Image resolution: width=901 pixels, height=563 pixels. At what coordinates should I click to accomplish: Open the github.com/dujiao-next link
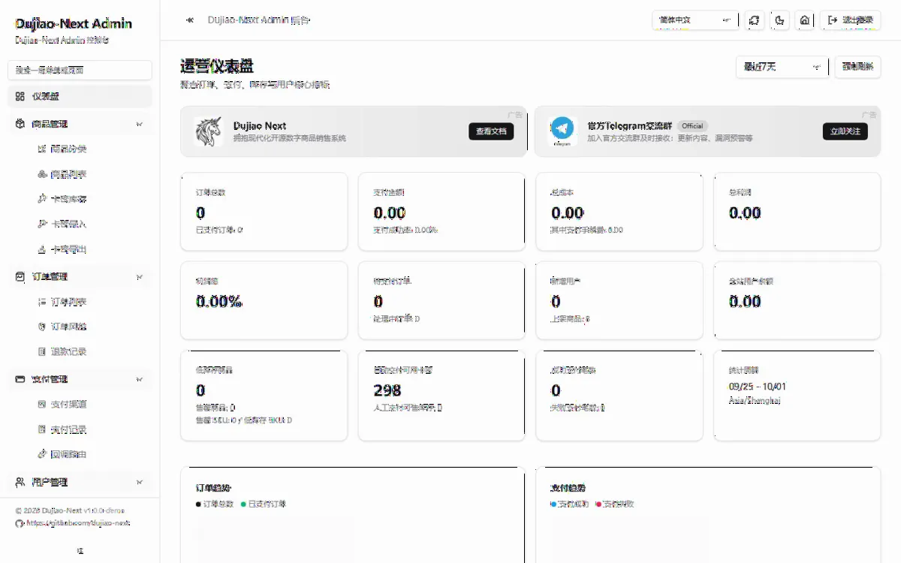coord(78,522)
